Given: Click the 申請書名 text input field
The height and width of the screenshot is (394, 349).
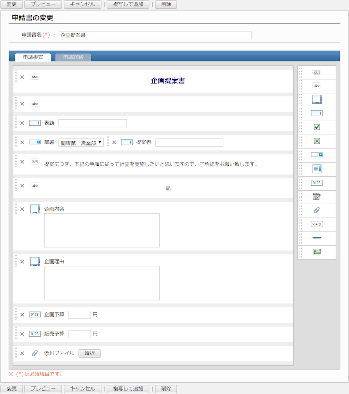Looking at the screenshot, I should pyautogui.click(x=155, y=35).
